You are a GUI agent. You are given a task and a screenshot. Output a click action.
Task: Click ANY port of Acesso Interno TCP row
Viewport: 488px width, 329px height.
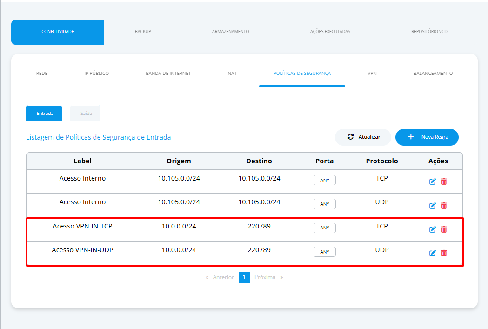pos(325,180)
